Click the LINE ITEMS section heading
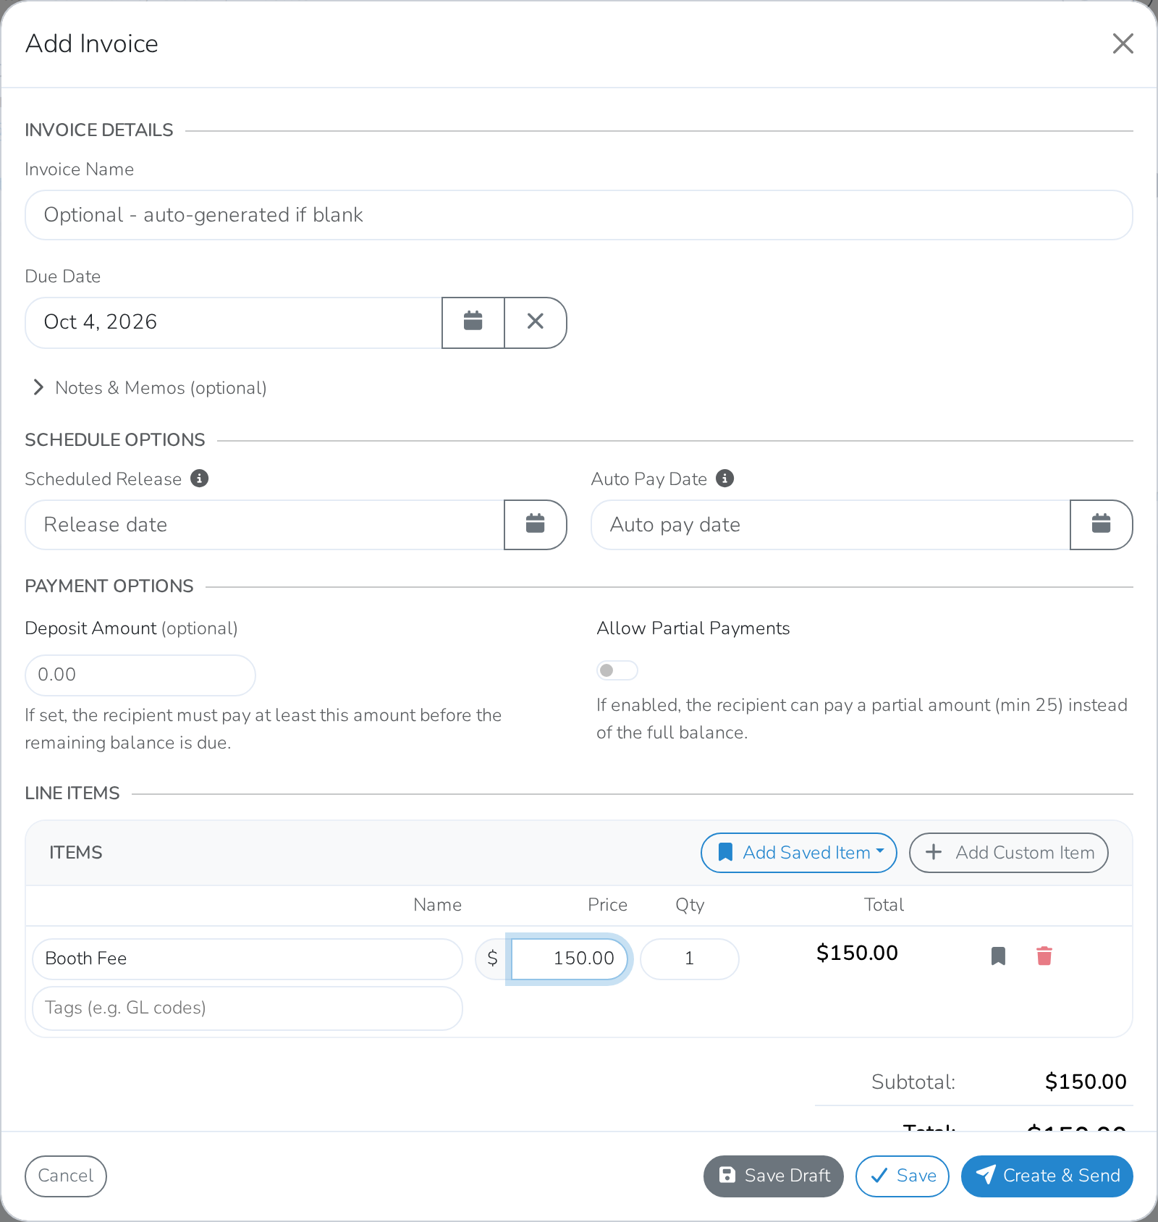This screenshot has height=1222, width=1158. pos(72,793)
